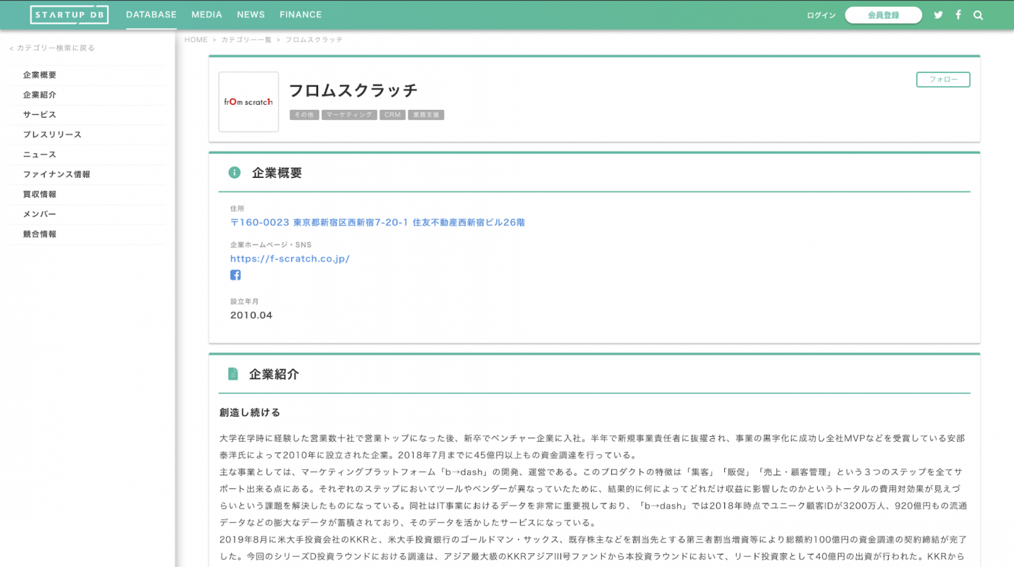Click the フォロー button to follow the company

(x=943, y=80)
